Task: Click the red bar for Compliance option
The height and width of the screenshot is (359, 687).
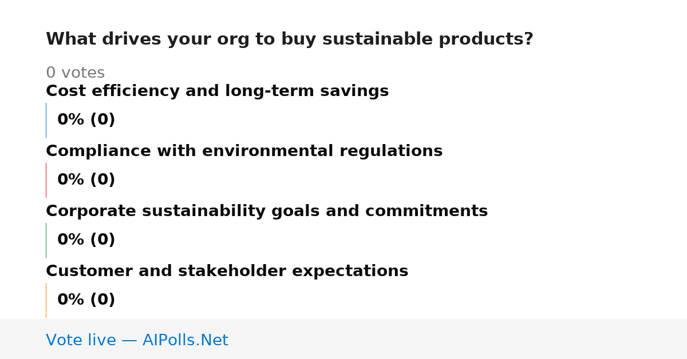Action: tap(46, 180)
